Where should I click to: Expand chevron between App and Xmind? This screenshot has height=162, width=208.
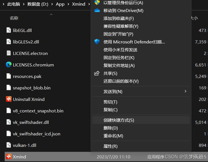(68, 4)
